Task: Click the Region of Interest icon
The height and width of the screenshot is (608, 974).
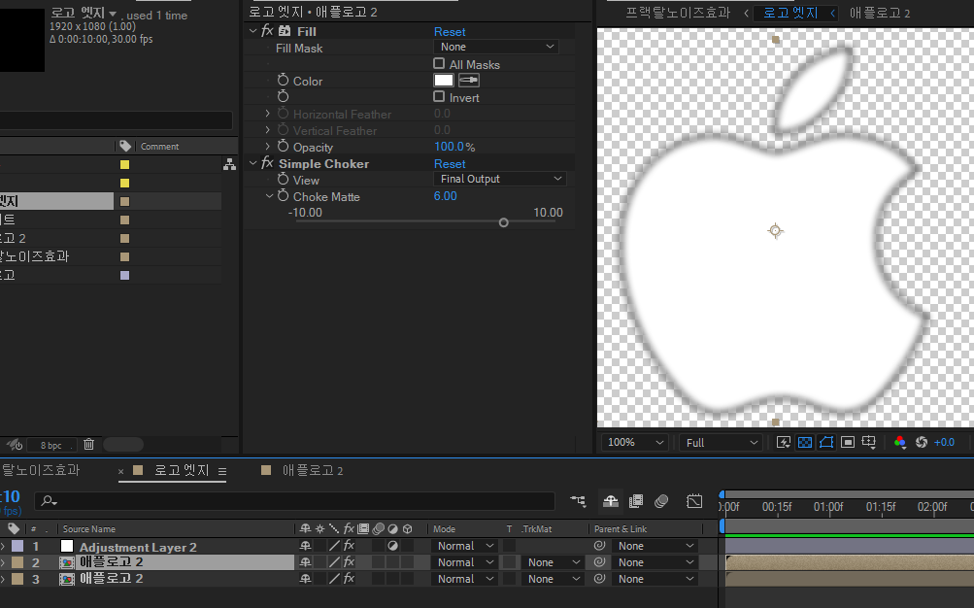Action: pos(848,442)
